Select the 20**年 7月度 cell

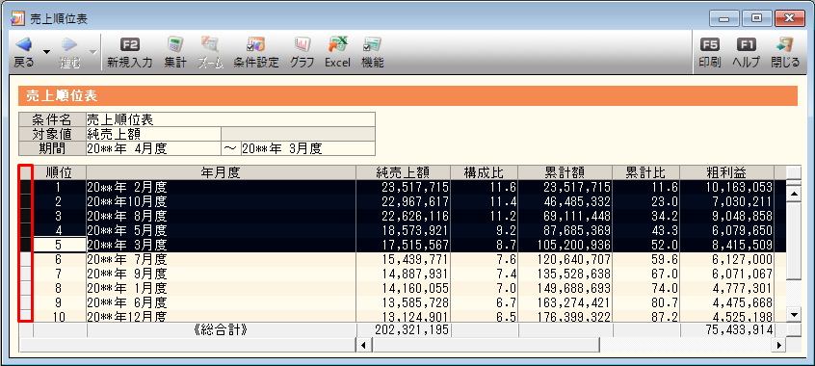221,258
